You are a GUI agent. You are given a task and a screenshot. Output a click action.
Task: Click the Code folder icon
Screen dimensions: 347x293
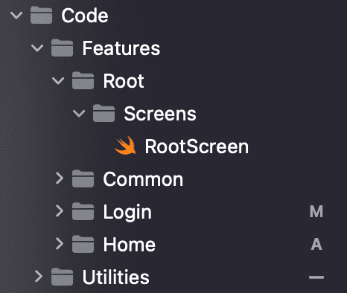(x=41, y=15)
